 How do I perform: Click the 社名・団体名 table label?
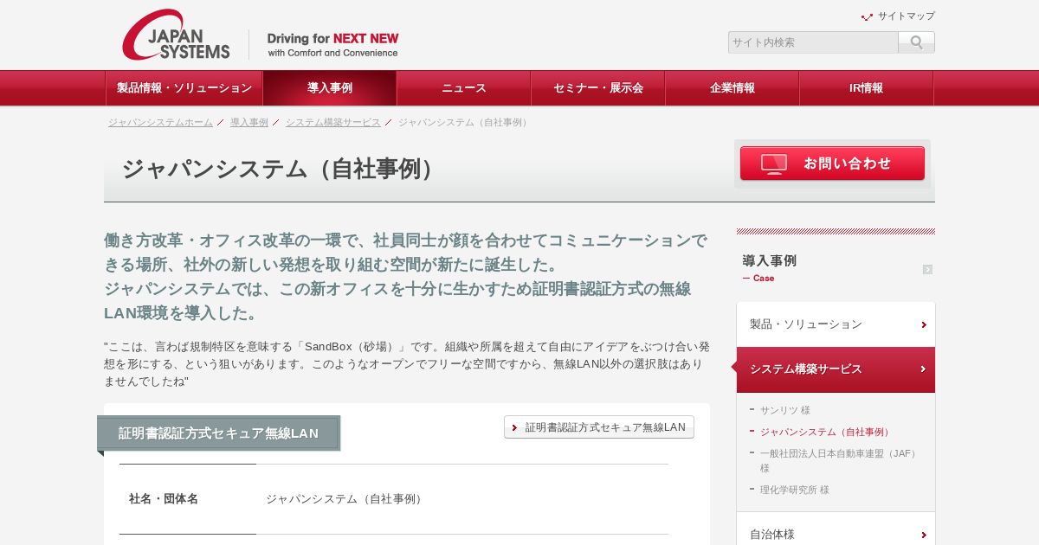pos(164,499)
